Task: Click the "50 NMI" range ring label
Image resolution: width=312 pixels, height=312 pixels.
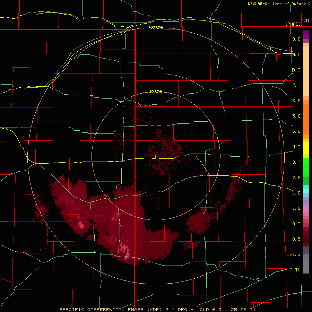Action: click(156, 92)
